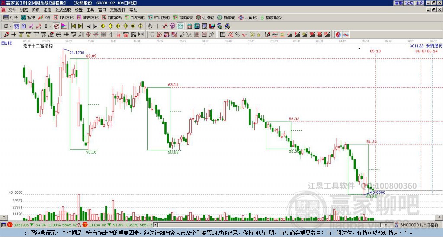Viewport: 443px width, 237px height.
Task: Open the T数字表 number table
Action: click(183, 17)
